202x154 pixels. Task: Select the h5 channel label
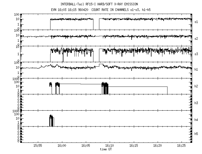(196, 134)
